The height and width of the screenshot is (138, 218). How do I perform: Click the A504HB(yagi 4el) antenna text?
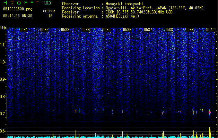[x=122, y=16]
